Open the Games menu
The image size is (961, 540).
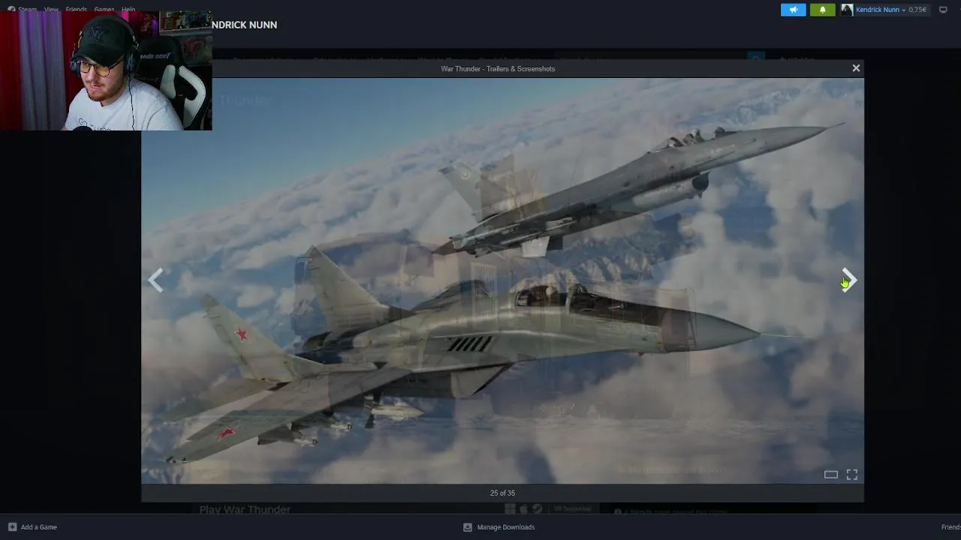(x=104, y=10)
